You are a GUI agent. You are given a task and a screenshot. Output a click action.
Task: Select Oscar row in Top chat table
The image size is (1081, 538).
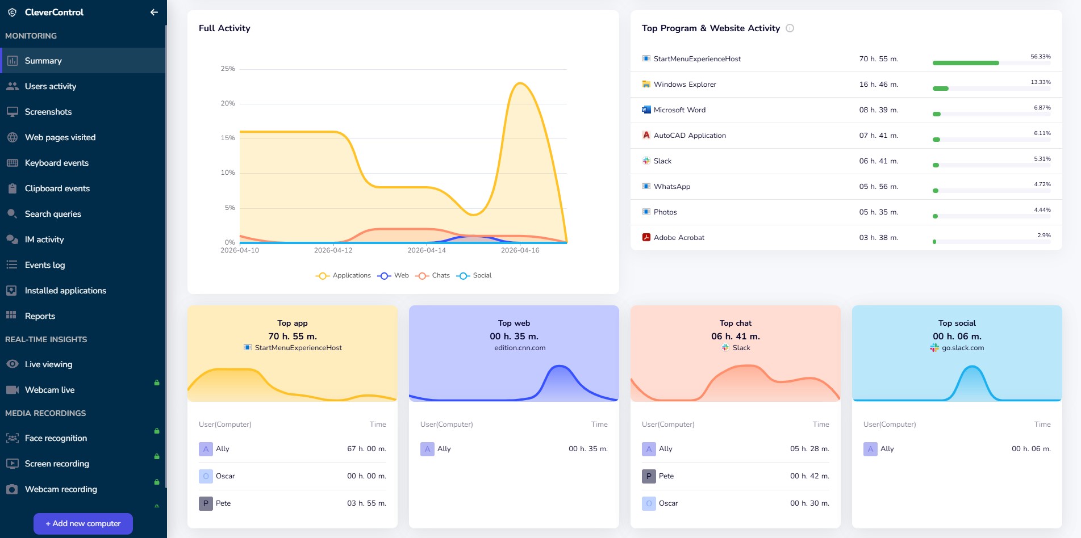pos(736,503)
